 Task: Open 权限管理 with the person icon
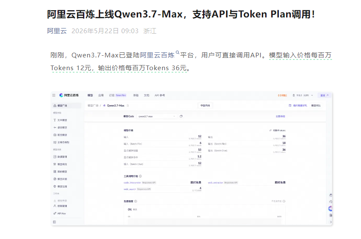[60, 206]
